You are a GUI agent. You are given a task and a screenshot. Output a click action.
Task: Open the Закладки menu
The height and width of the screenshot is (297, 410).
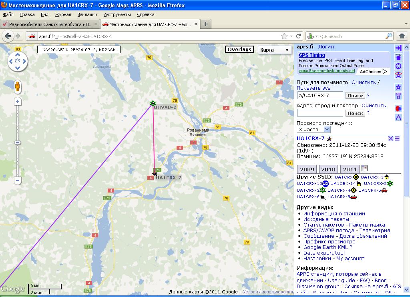[x=87, y=14]
